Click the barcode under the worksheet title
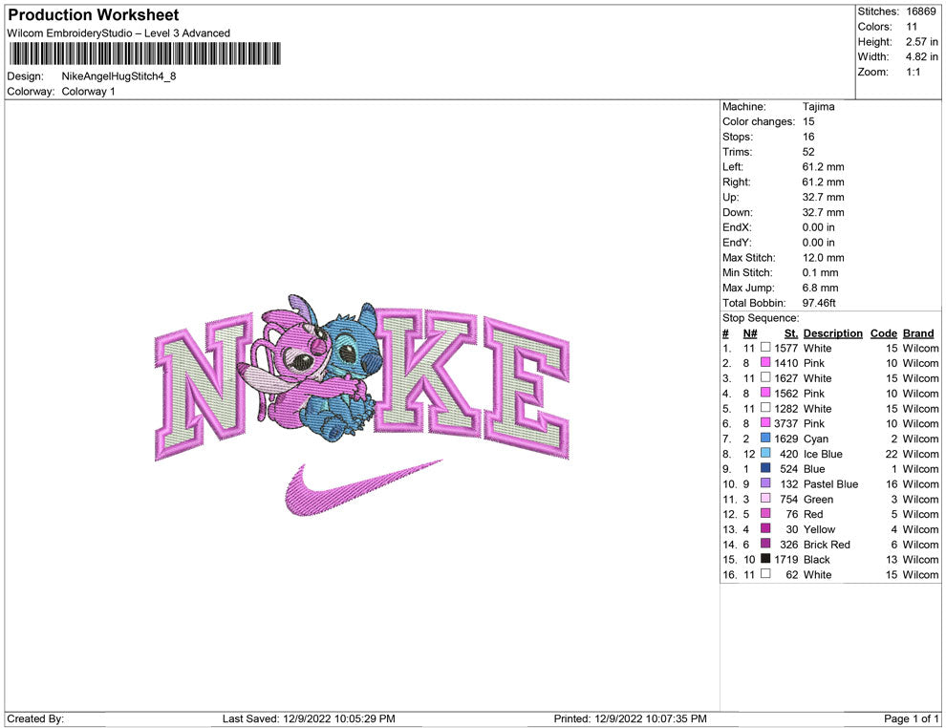 tap(145, 54)
